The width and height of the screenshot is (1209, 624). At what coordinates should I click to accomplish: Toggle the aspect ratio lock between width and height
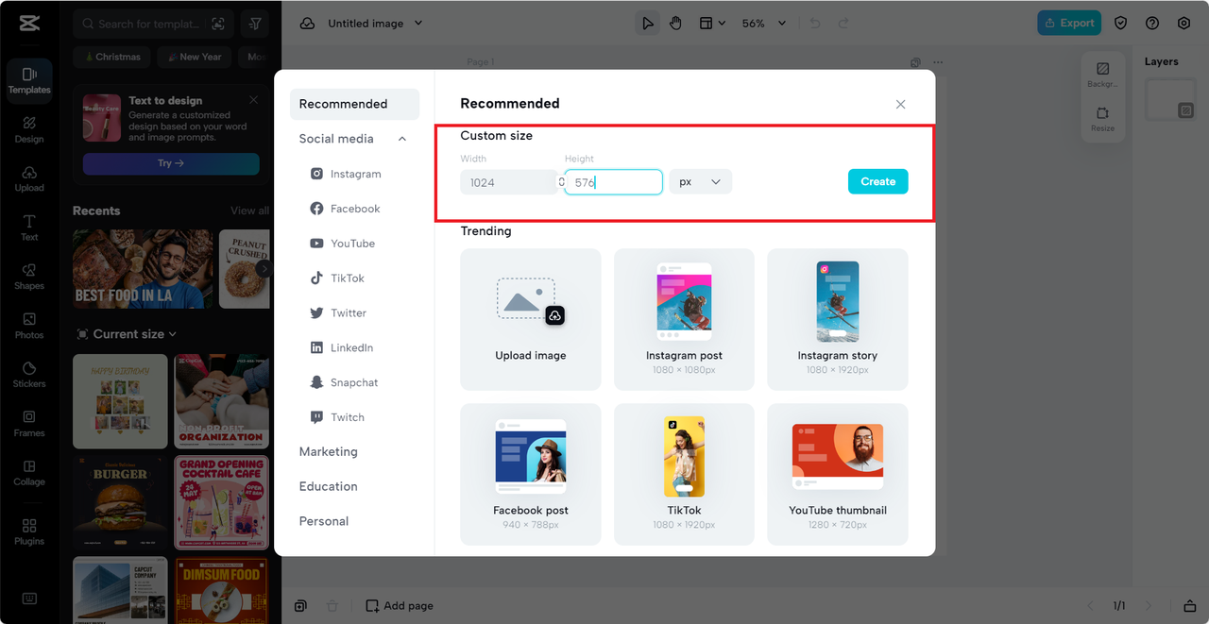(561, 182)
